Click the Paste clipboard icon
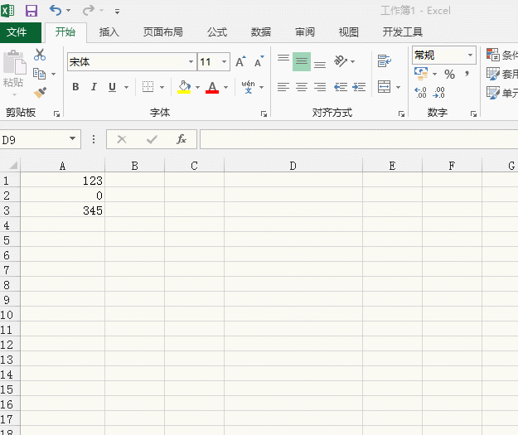Viewport: 518px width, 435px height. click(x=14, y=62)
